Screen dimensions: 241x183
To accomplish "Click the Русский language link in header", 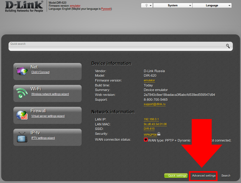I will [x=106, y=9].
